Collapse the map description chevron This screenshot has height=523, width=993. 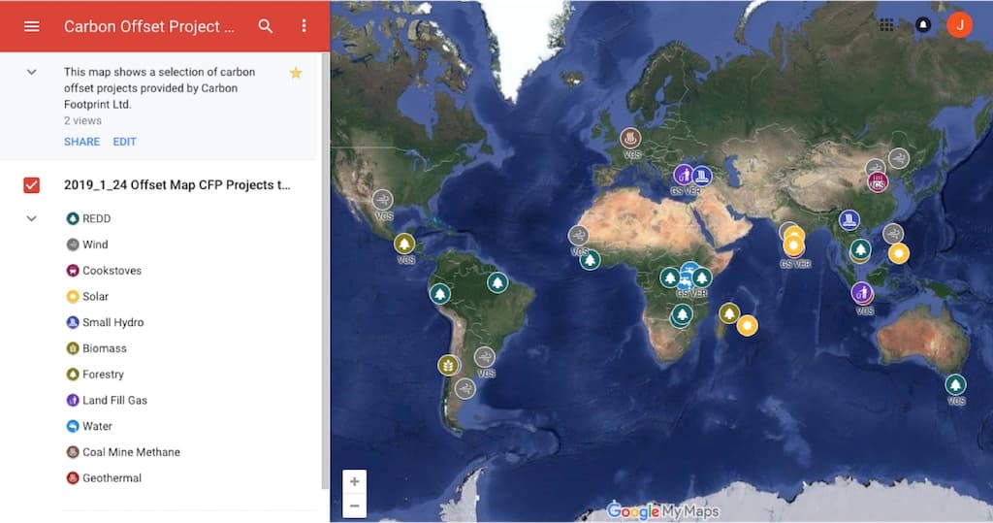(32, 72)
